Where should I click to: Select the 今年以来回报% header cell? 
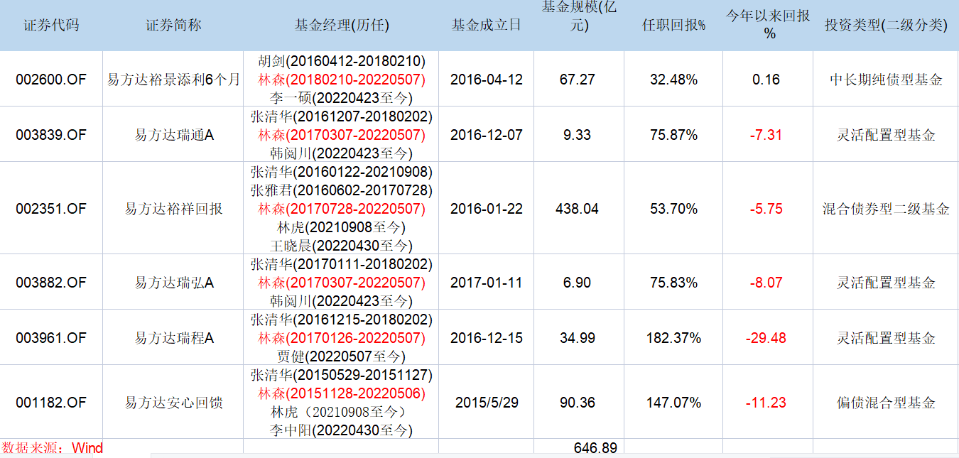pos(768,26)
